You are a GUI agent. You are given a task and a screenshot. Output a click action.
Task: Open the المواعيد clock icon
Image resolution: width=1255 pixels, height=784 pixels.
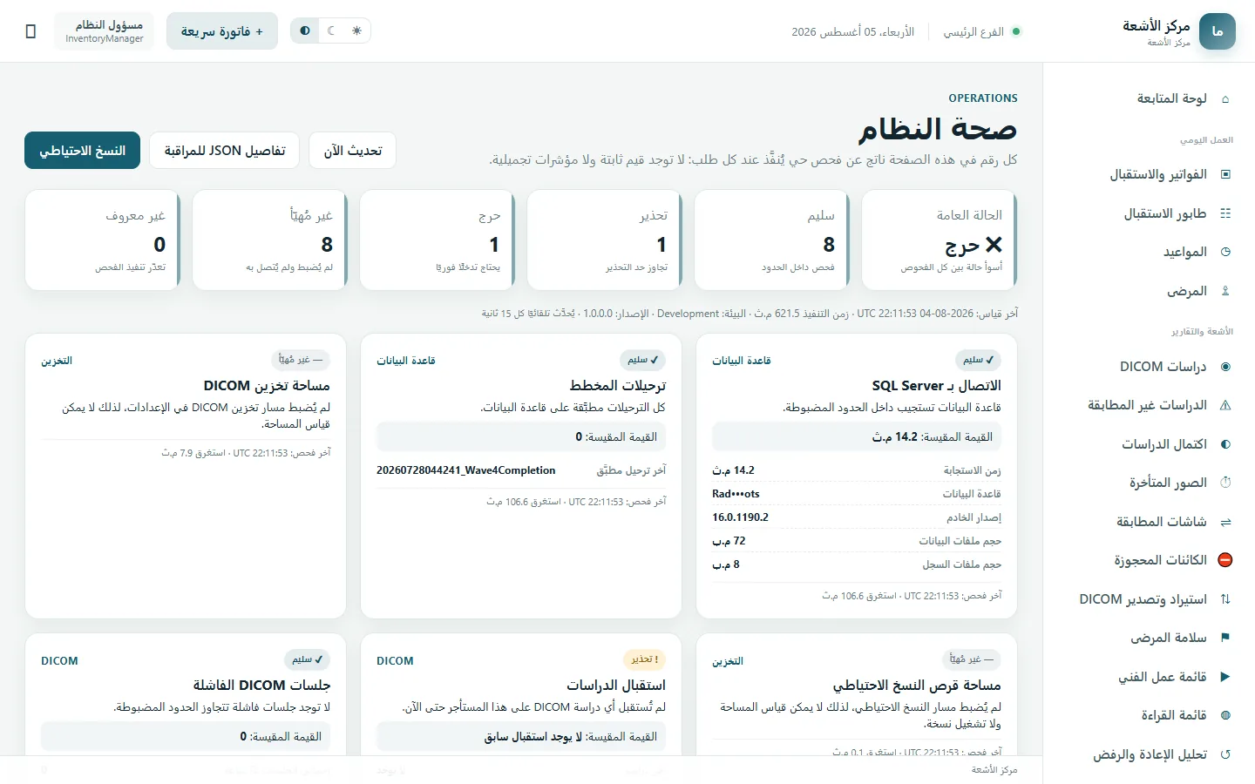point(1225,252)
